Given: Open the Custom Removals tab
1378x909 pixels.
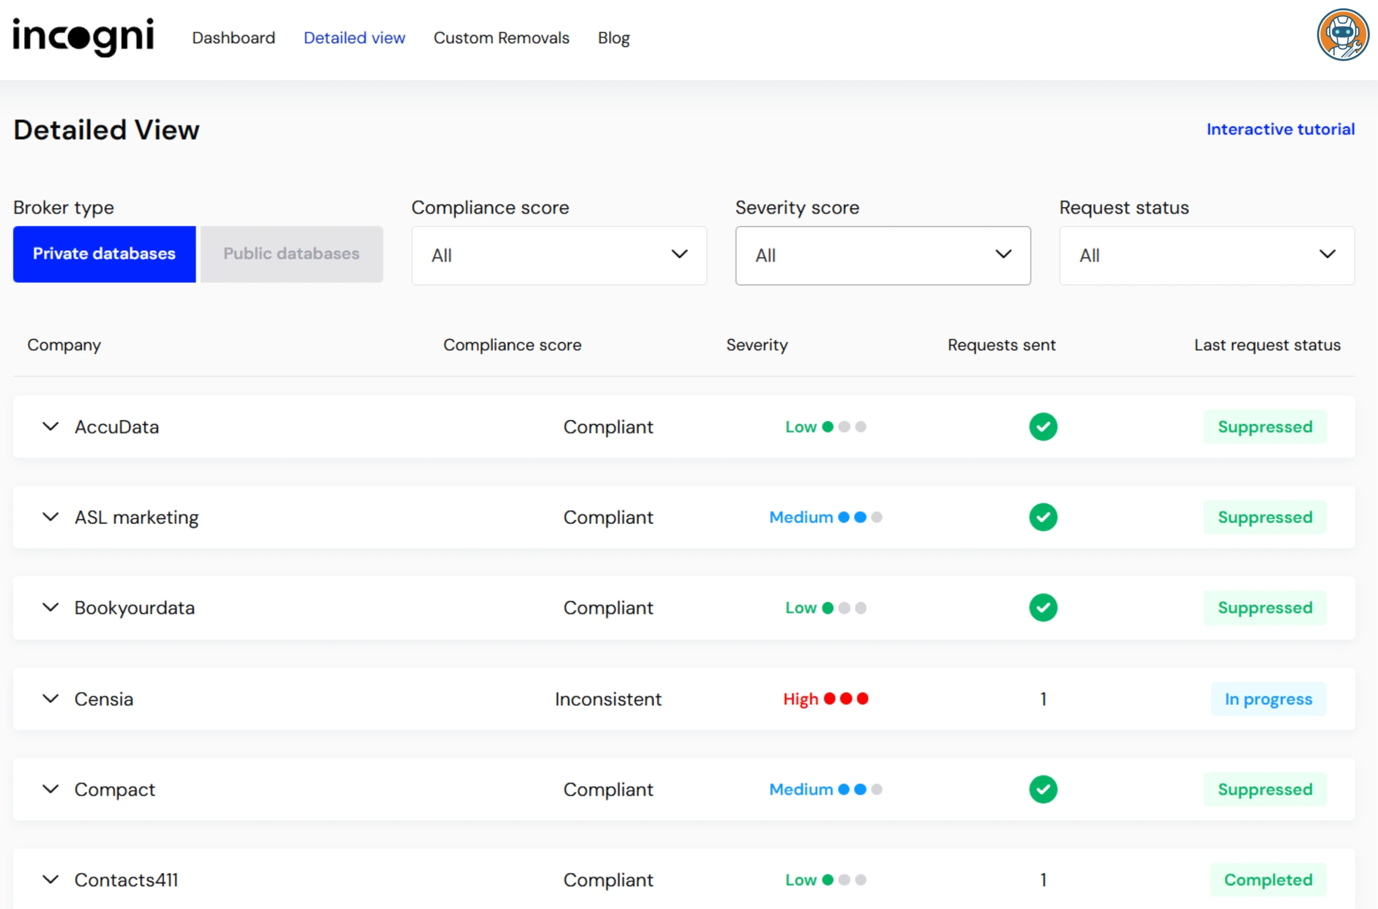Looking at the screenshot, I should pos(501,37).
